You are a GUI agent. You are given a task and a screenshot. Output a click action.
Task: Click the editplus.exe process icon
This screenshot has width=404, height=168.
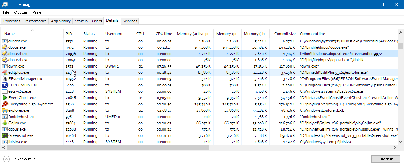(5, 72)
